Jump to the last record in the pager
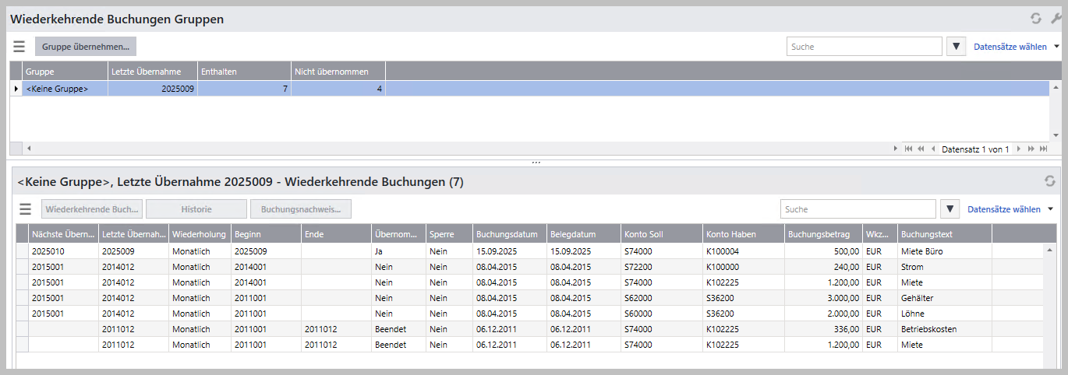This screenshot has height=375, width=1068. (x=1043, y=149)
